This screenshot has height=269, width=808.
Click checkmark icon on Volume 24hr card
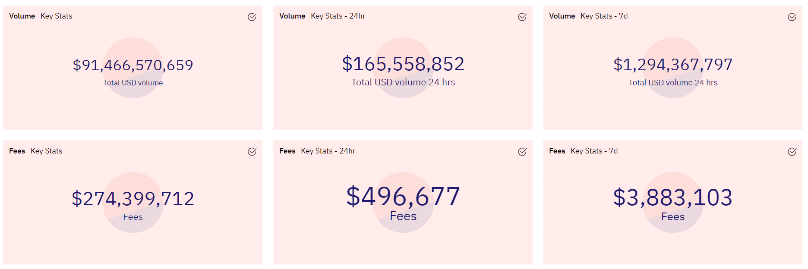(x=522, y=17)
